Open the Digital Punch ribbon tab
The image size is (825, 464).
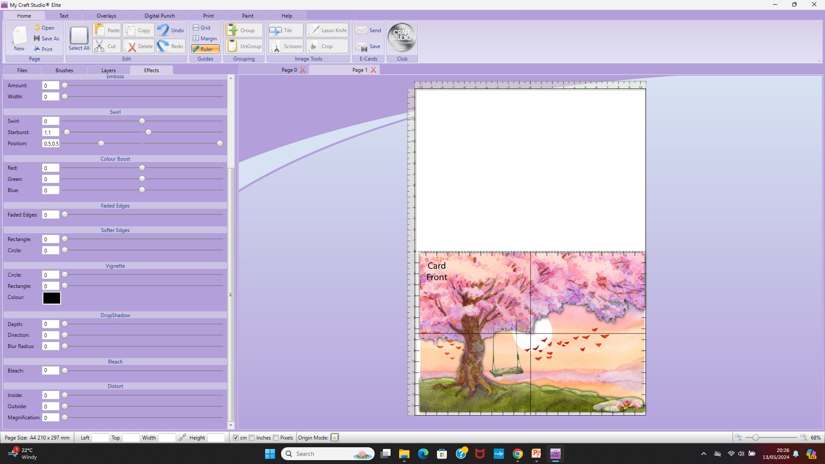pyautogui.click(x=159, y=16)
